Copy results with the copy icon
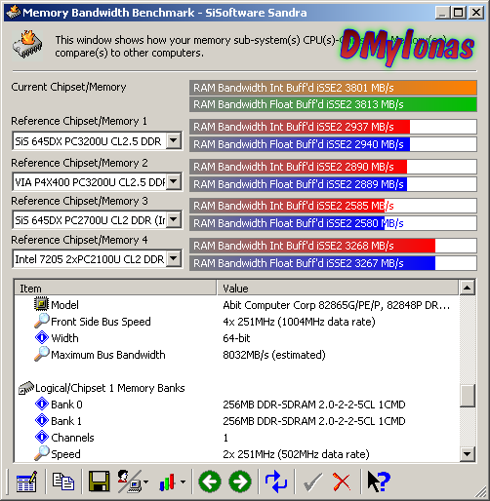This screenshot has height=501, width=490. pyautogui.click(x=63, y=482)
